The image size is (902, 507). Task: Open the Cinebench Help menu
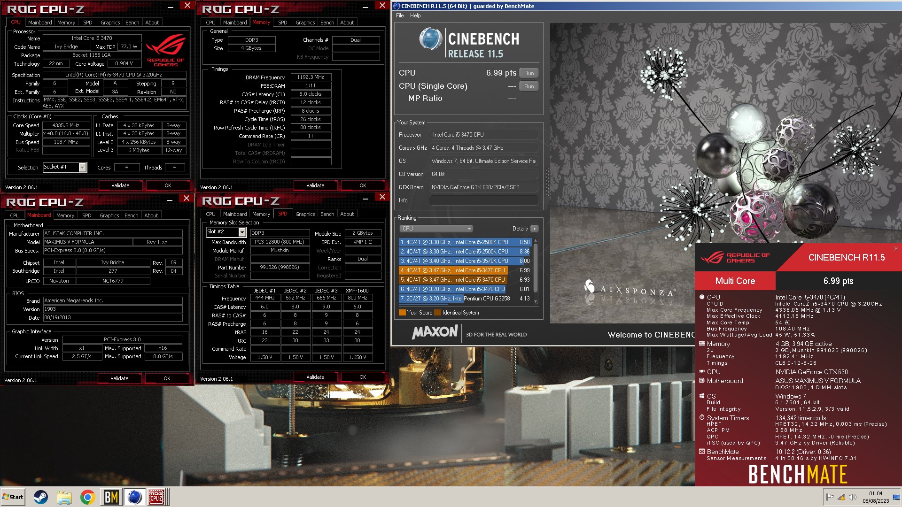(x=415, y=15)
